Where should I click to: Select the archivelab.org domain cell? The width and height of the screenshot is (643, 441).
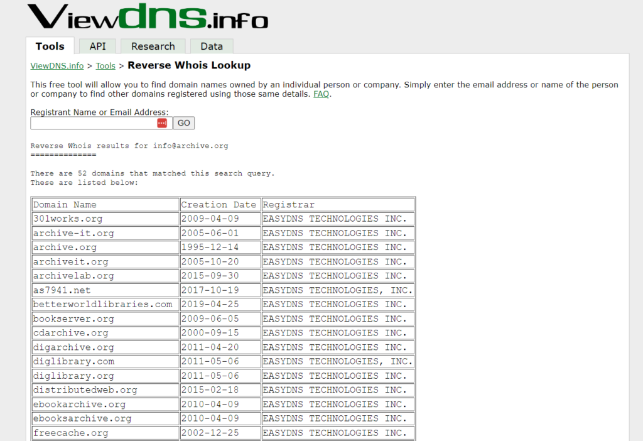tap(105, 276)
